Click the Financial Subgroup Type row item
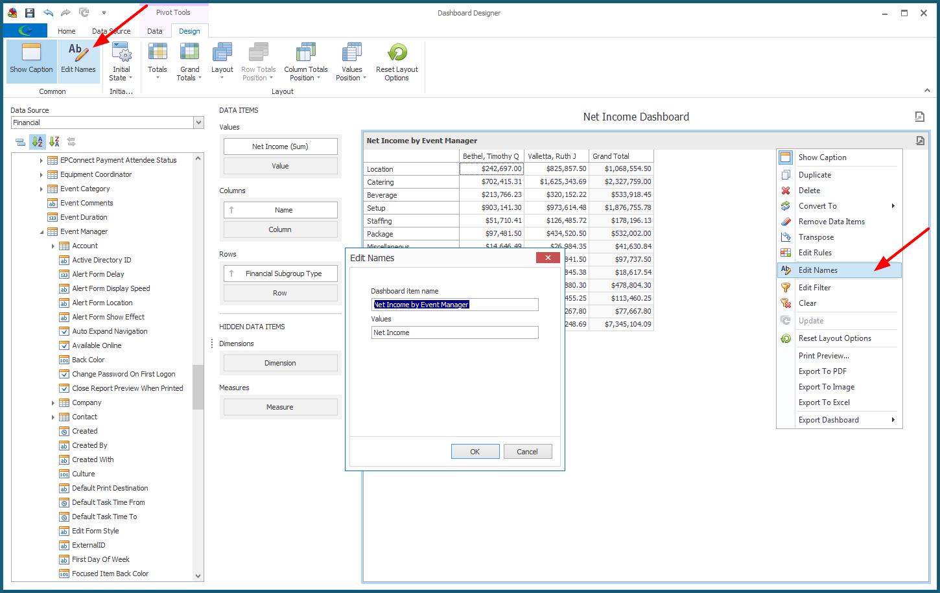This screenshot has width=940, height=593. [x=280, y=273]
